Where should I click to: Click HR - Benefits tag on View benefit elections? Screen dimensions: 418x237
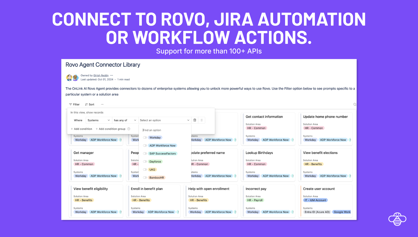313,164
